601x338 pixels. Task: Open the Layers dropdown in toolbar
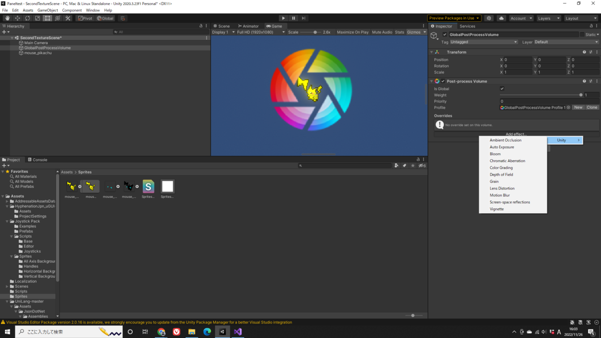pyautogui.click(x=548, y=18)
